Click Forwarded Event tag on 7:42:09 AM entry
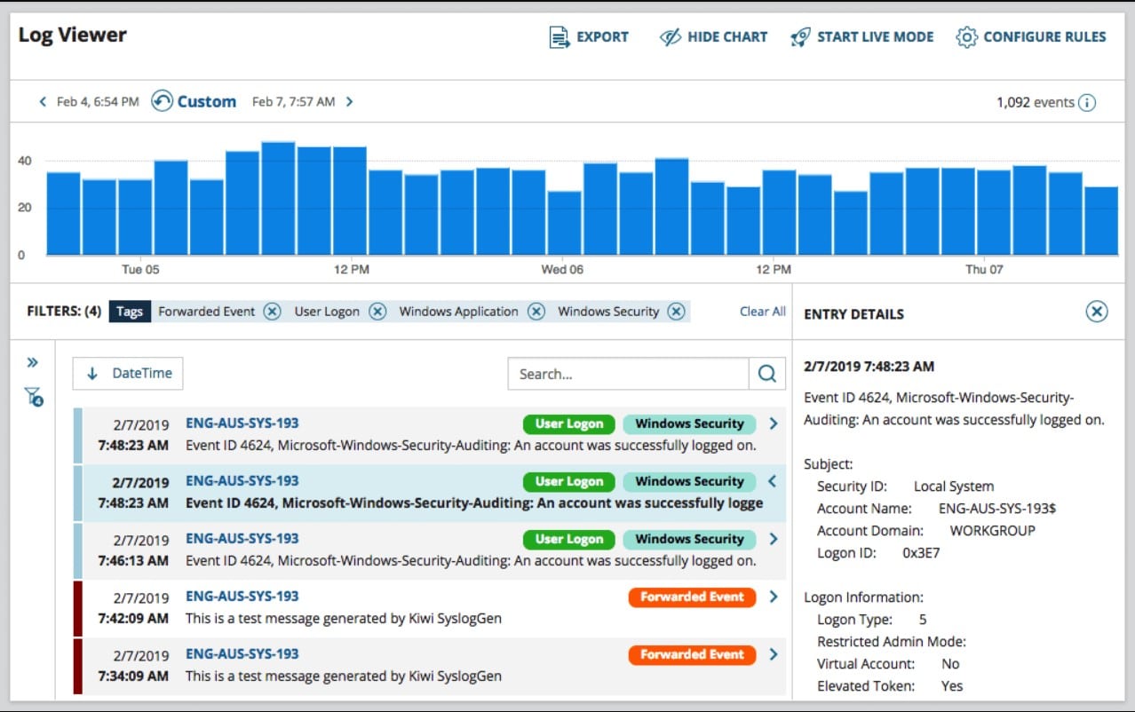This screenshot has width=1135, height=712. click(692, 597)
